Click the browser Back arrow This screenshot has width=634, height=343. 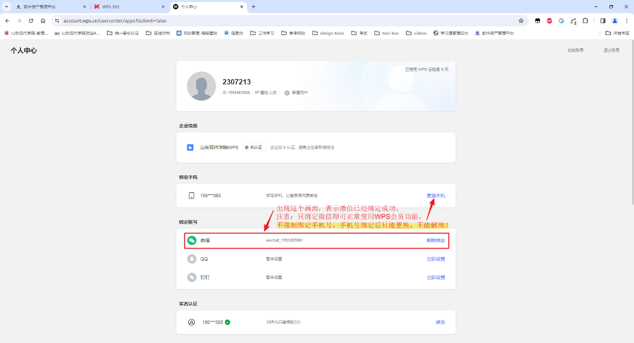(7, 21)
